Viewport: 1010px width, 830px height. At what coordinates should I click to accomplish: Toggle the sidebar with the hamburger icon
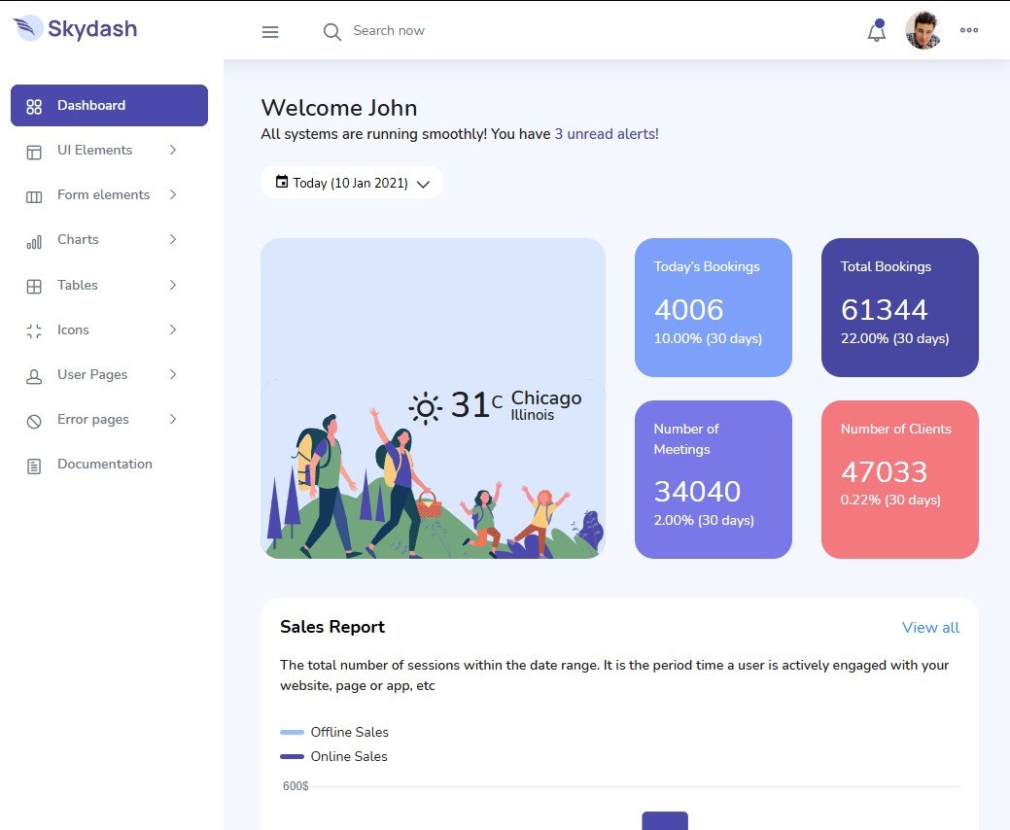point(269,30)
